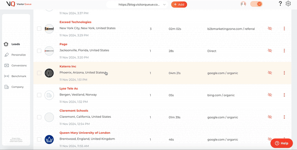Click the Add button
The height and width of the screenshot is (150, 297).
coord(179,4)
